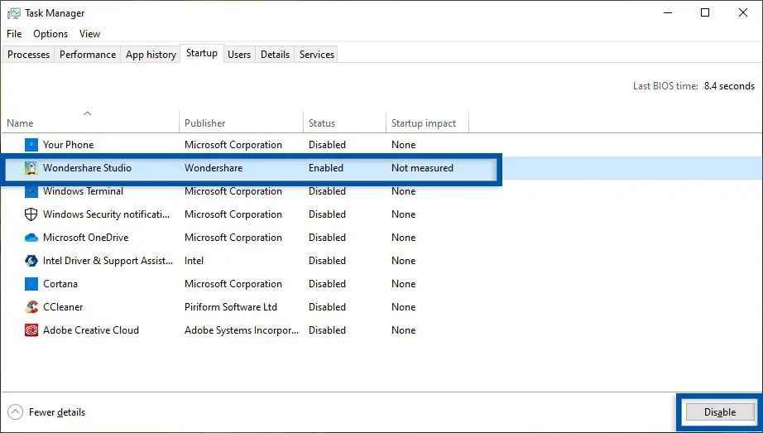
Task: Click the Your Phone app icon
Action: 31,145
